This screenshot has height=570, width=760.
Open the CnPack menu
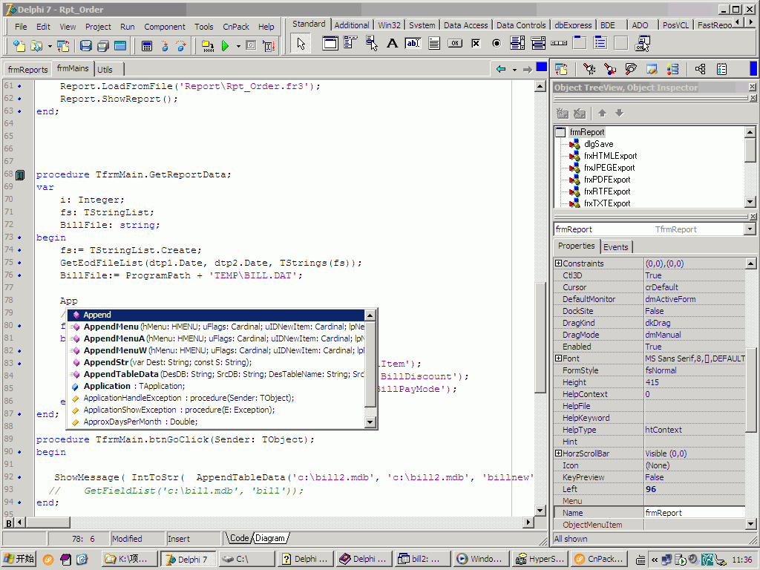235,27
